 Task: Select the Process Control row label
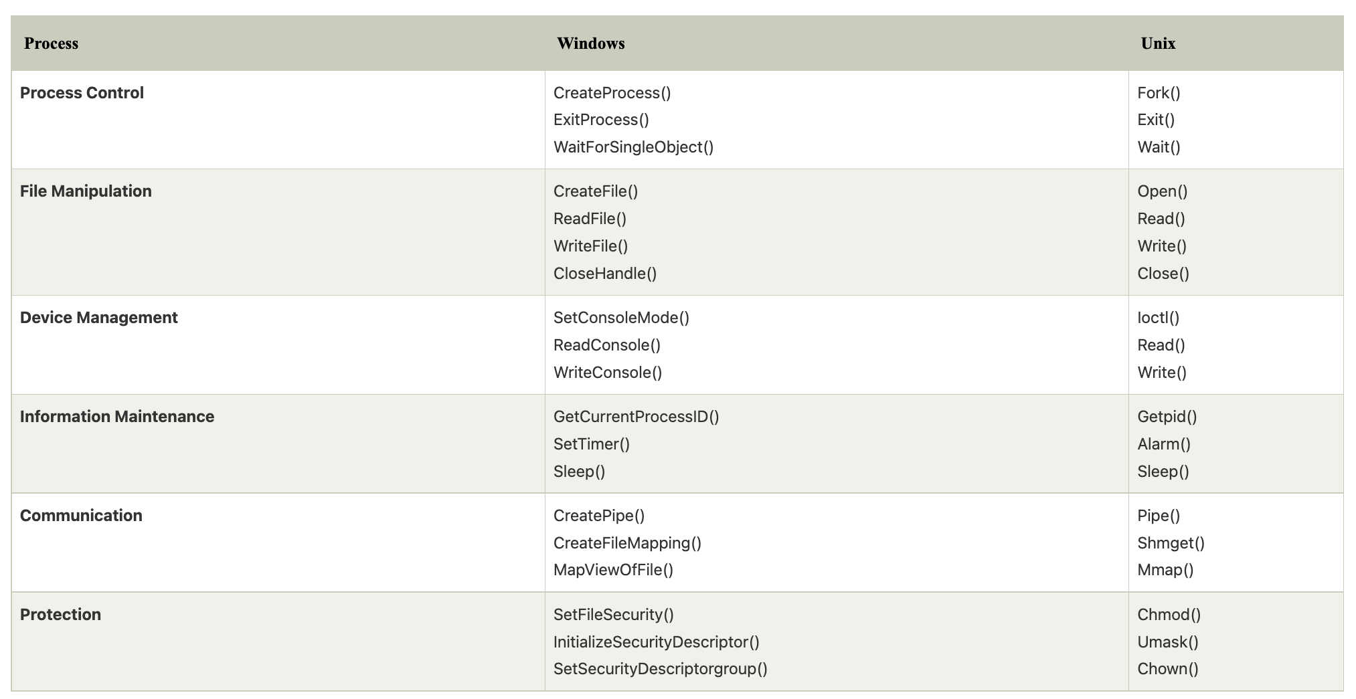coord(82,93)
